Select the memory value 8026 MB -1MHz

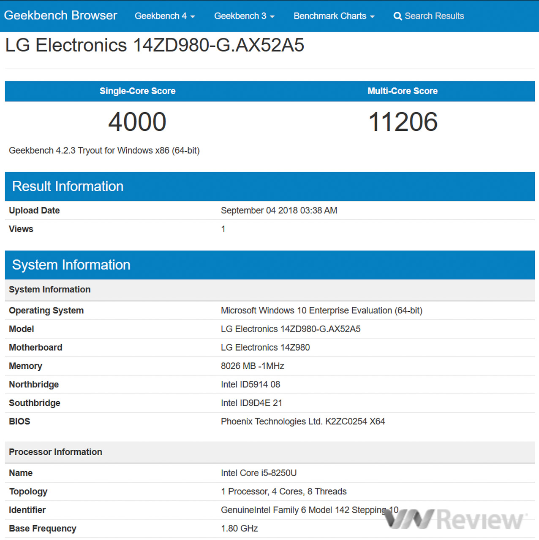(253, 366)
